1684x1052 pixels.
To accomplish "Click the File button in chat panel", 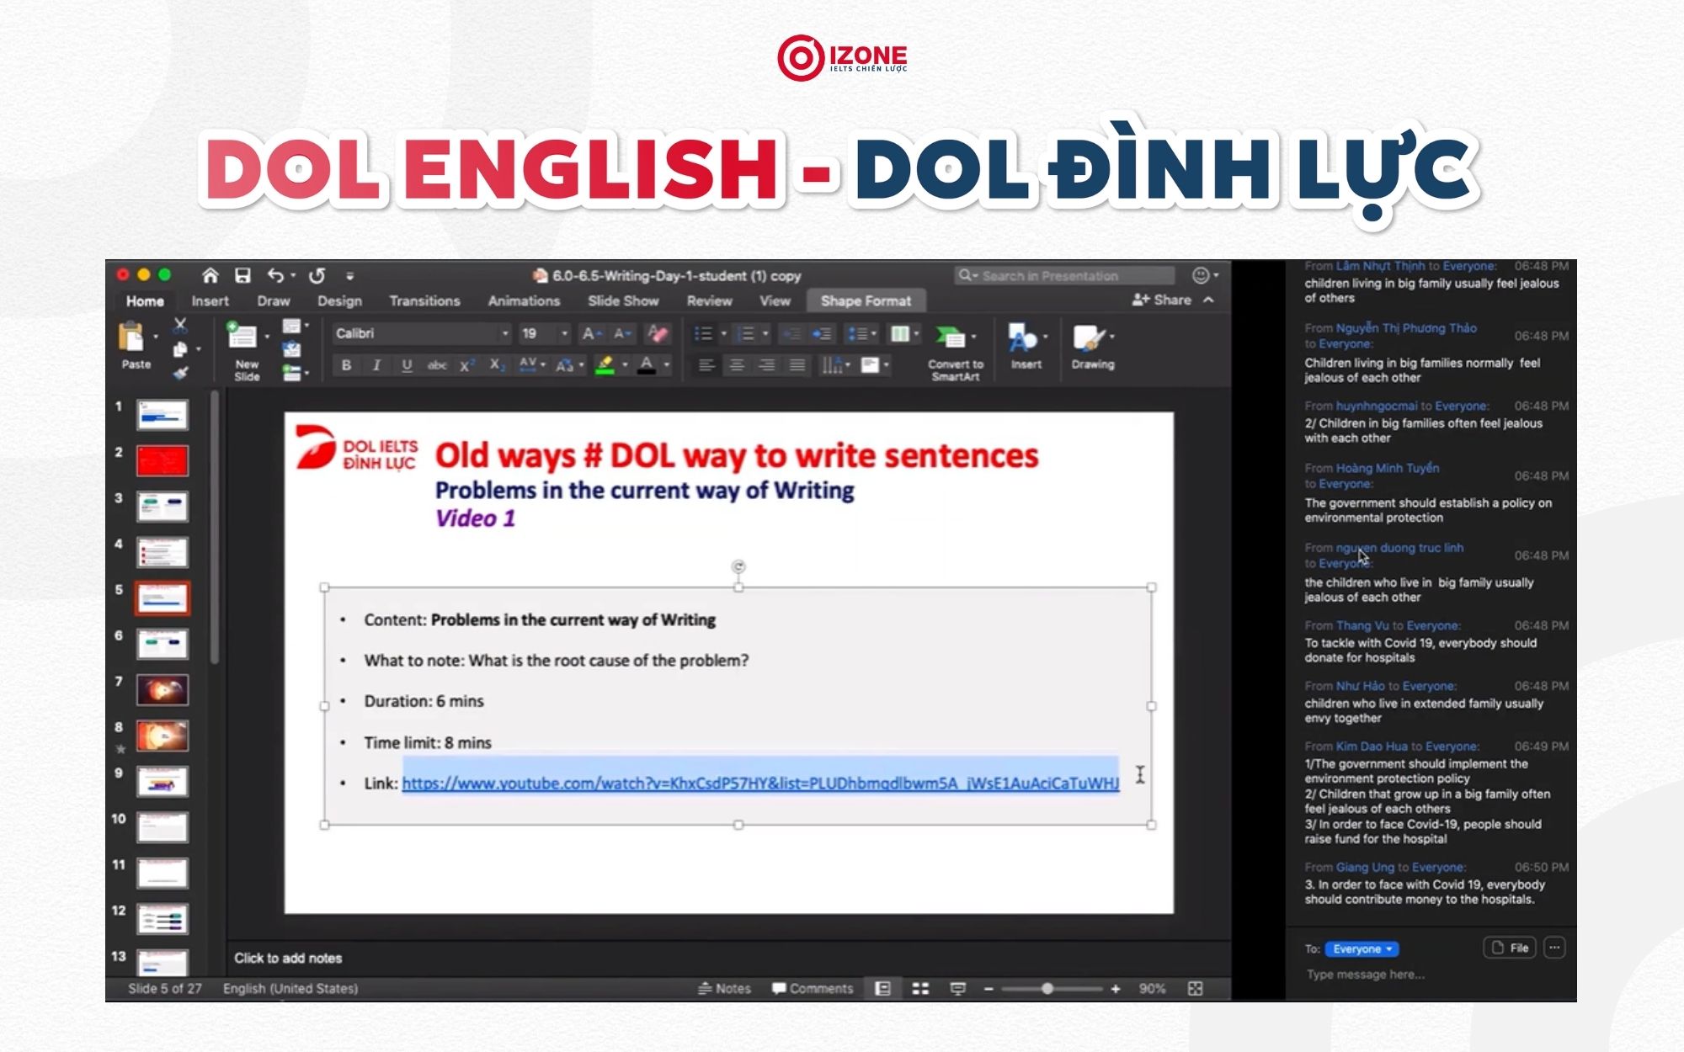I will [x=1510, y=948].
